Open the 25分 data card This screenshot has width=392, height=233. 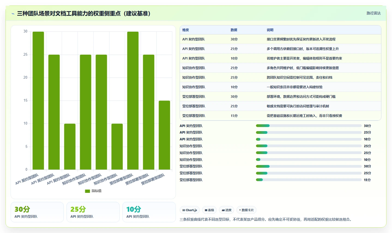coord(93,212)
